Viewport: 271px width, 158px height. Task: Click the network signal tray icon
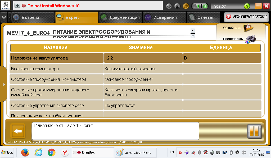click(193, 152)
